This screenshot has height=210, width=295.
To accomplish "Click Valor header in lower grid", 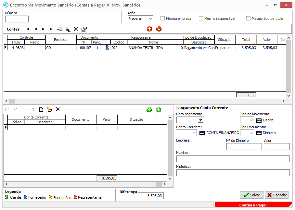I will pyautogui.click(x=107, y=119).
